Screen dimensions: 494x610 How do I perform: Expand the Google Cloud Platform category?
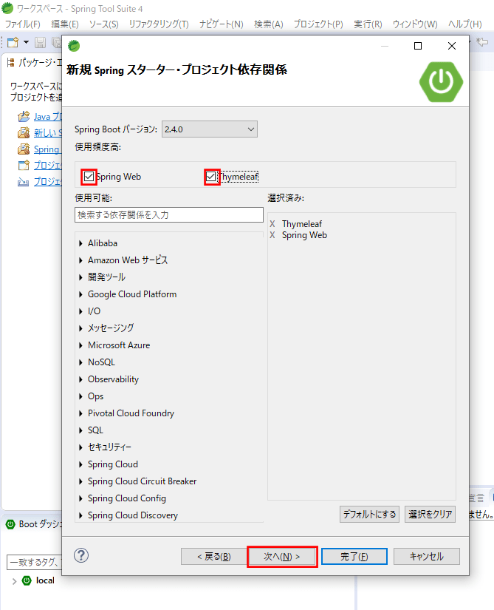(x=80, y=294)
